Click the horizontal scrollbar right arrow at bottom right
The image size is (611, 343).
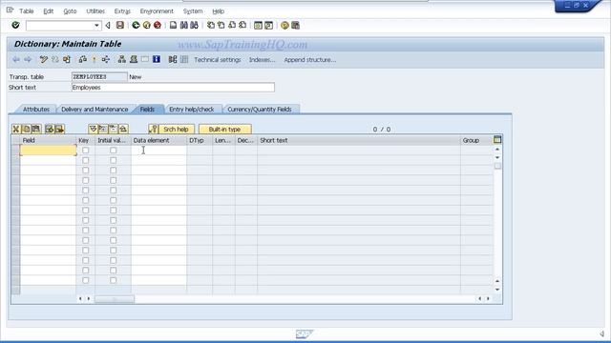click(x=488, y=298)
